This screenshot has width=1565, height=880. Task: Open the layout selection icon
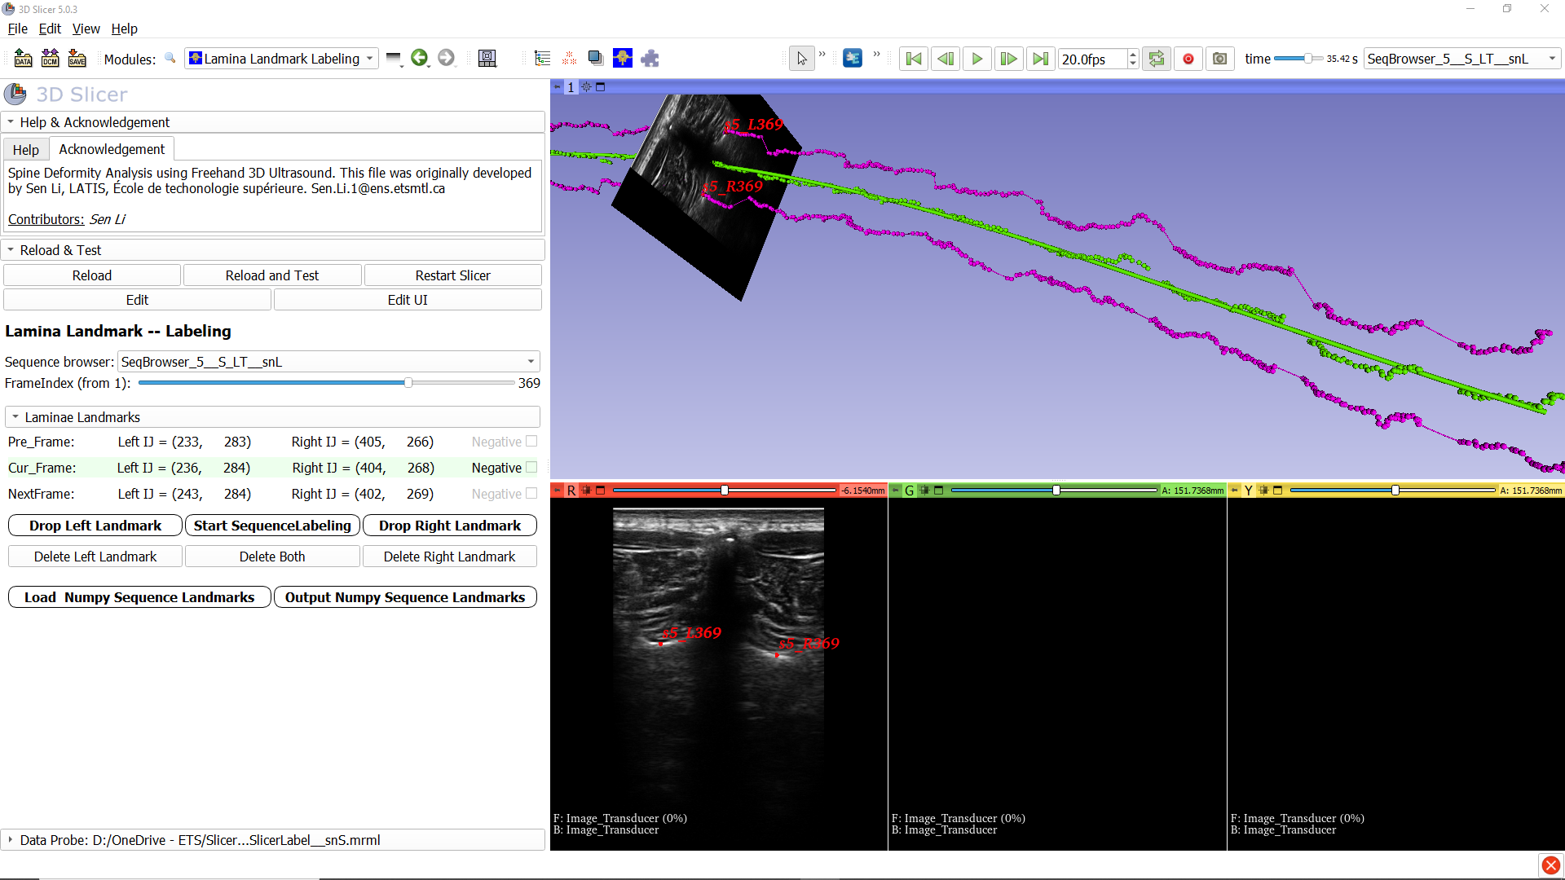point(487,59)
